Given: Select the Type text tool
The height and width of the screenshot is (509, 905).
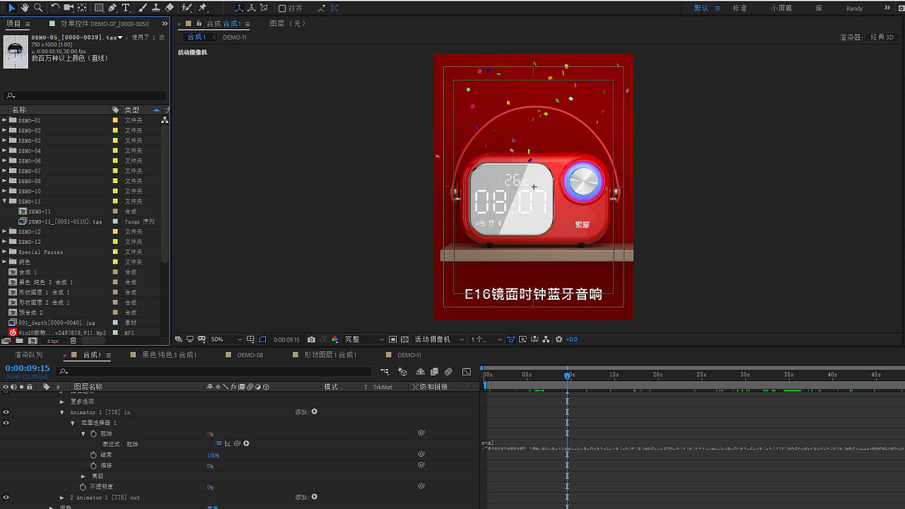Looking at the screenshot, I should pyautogui.click(x=126, y=8).
